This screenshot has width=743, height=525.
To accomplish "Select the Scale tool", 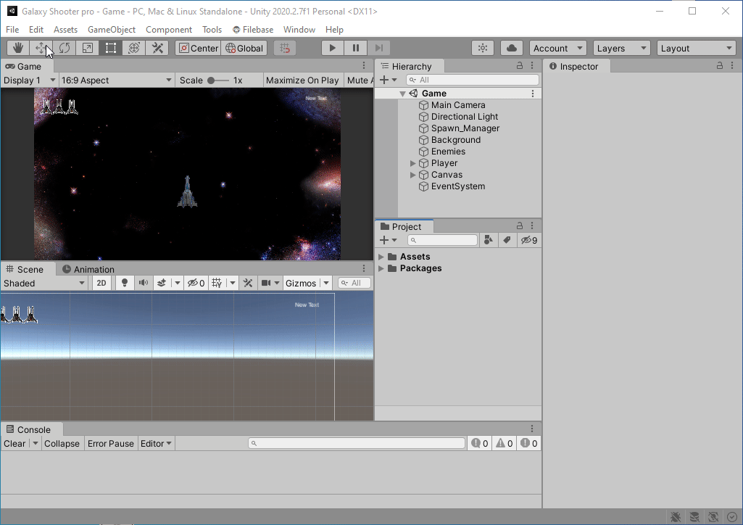I will 88,48.
